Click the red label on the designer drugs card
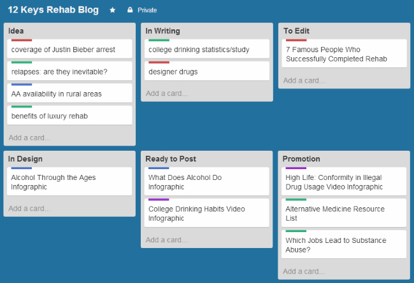This screenshot has width=414, height=283. pos(159,62)
